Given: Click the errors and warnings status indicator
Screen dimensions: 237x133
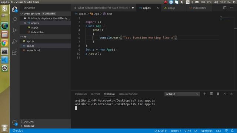Looking at the screenshot, I should pos(18,131).
